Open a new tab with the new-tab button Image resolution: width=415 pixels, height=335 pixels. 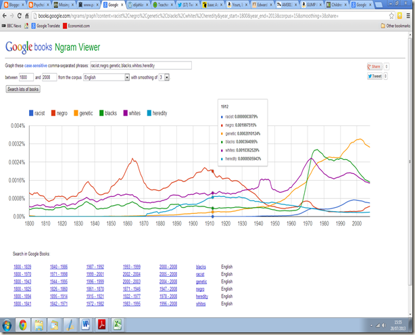point(379,5)
